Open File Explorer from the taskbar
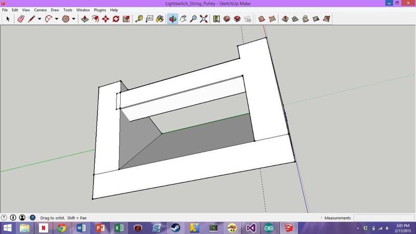The height and width of the screenshot is (234, 416). 24,228
